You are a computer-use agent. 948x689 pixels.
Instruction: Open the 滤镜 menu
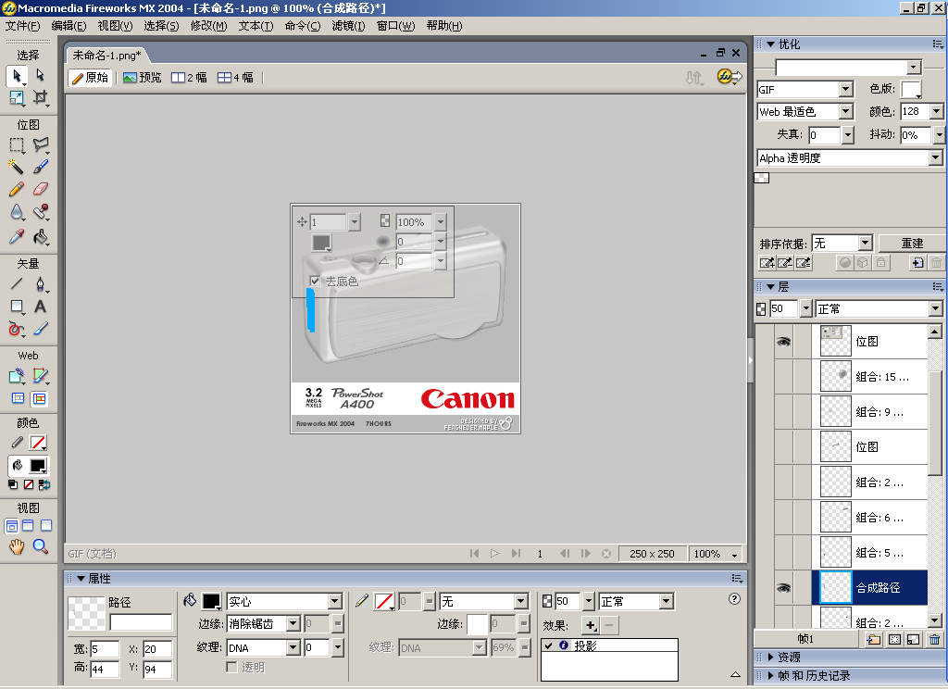348,25
